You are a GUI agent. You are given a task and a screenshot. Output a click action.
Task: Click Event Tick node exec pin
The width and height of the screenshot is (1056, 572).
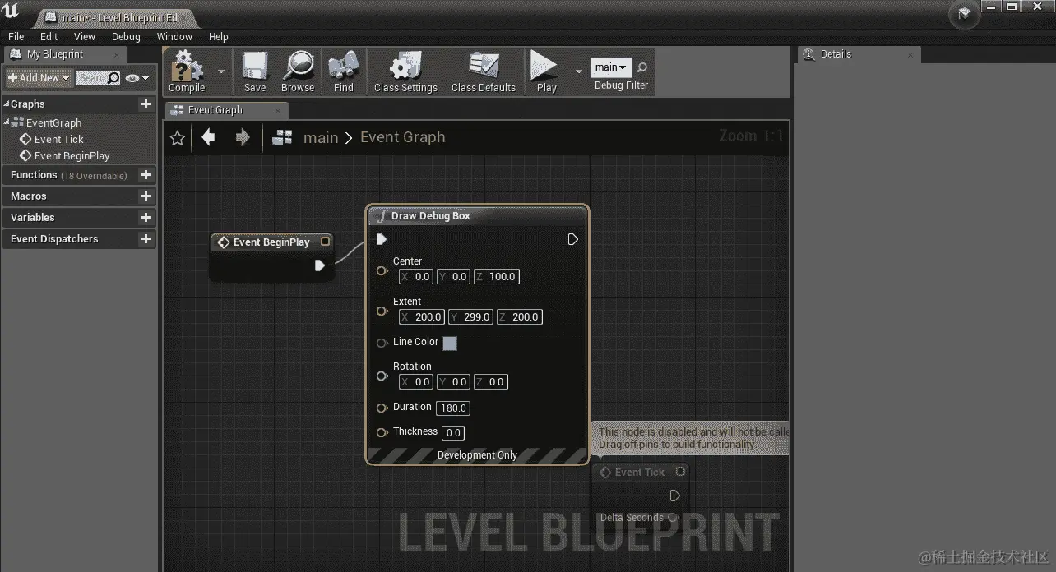[674, 496]
